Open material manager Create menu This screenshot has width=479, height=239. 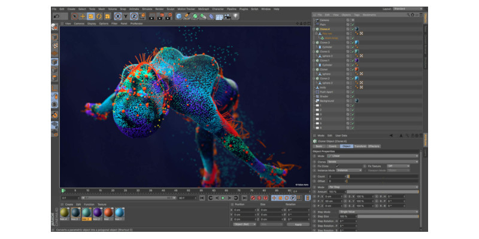click(x=69, y=204)
